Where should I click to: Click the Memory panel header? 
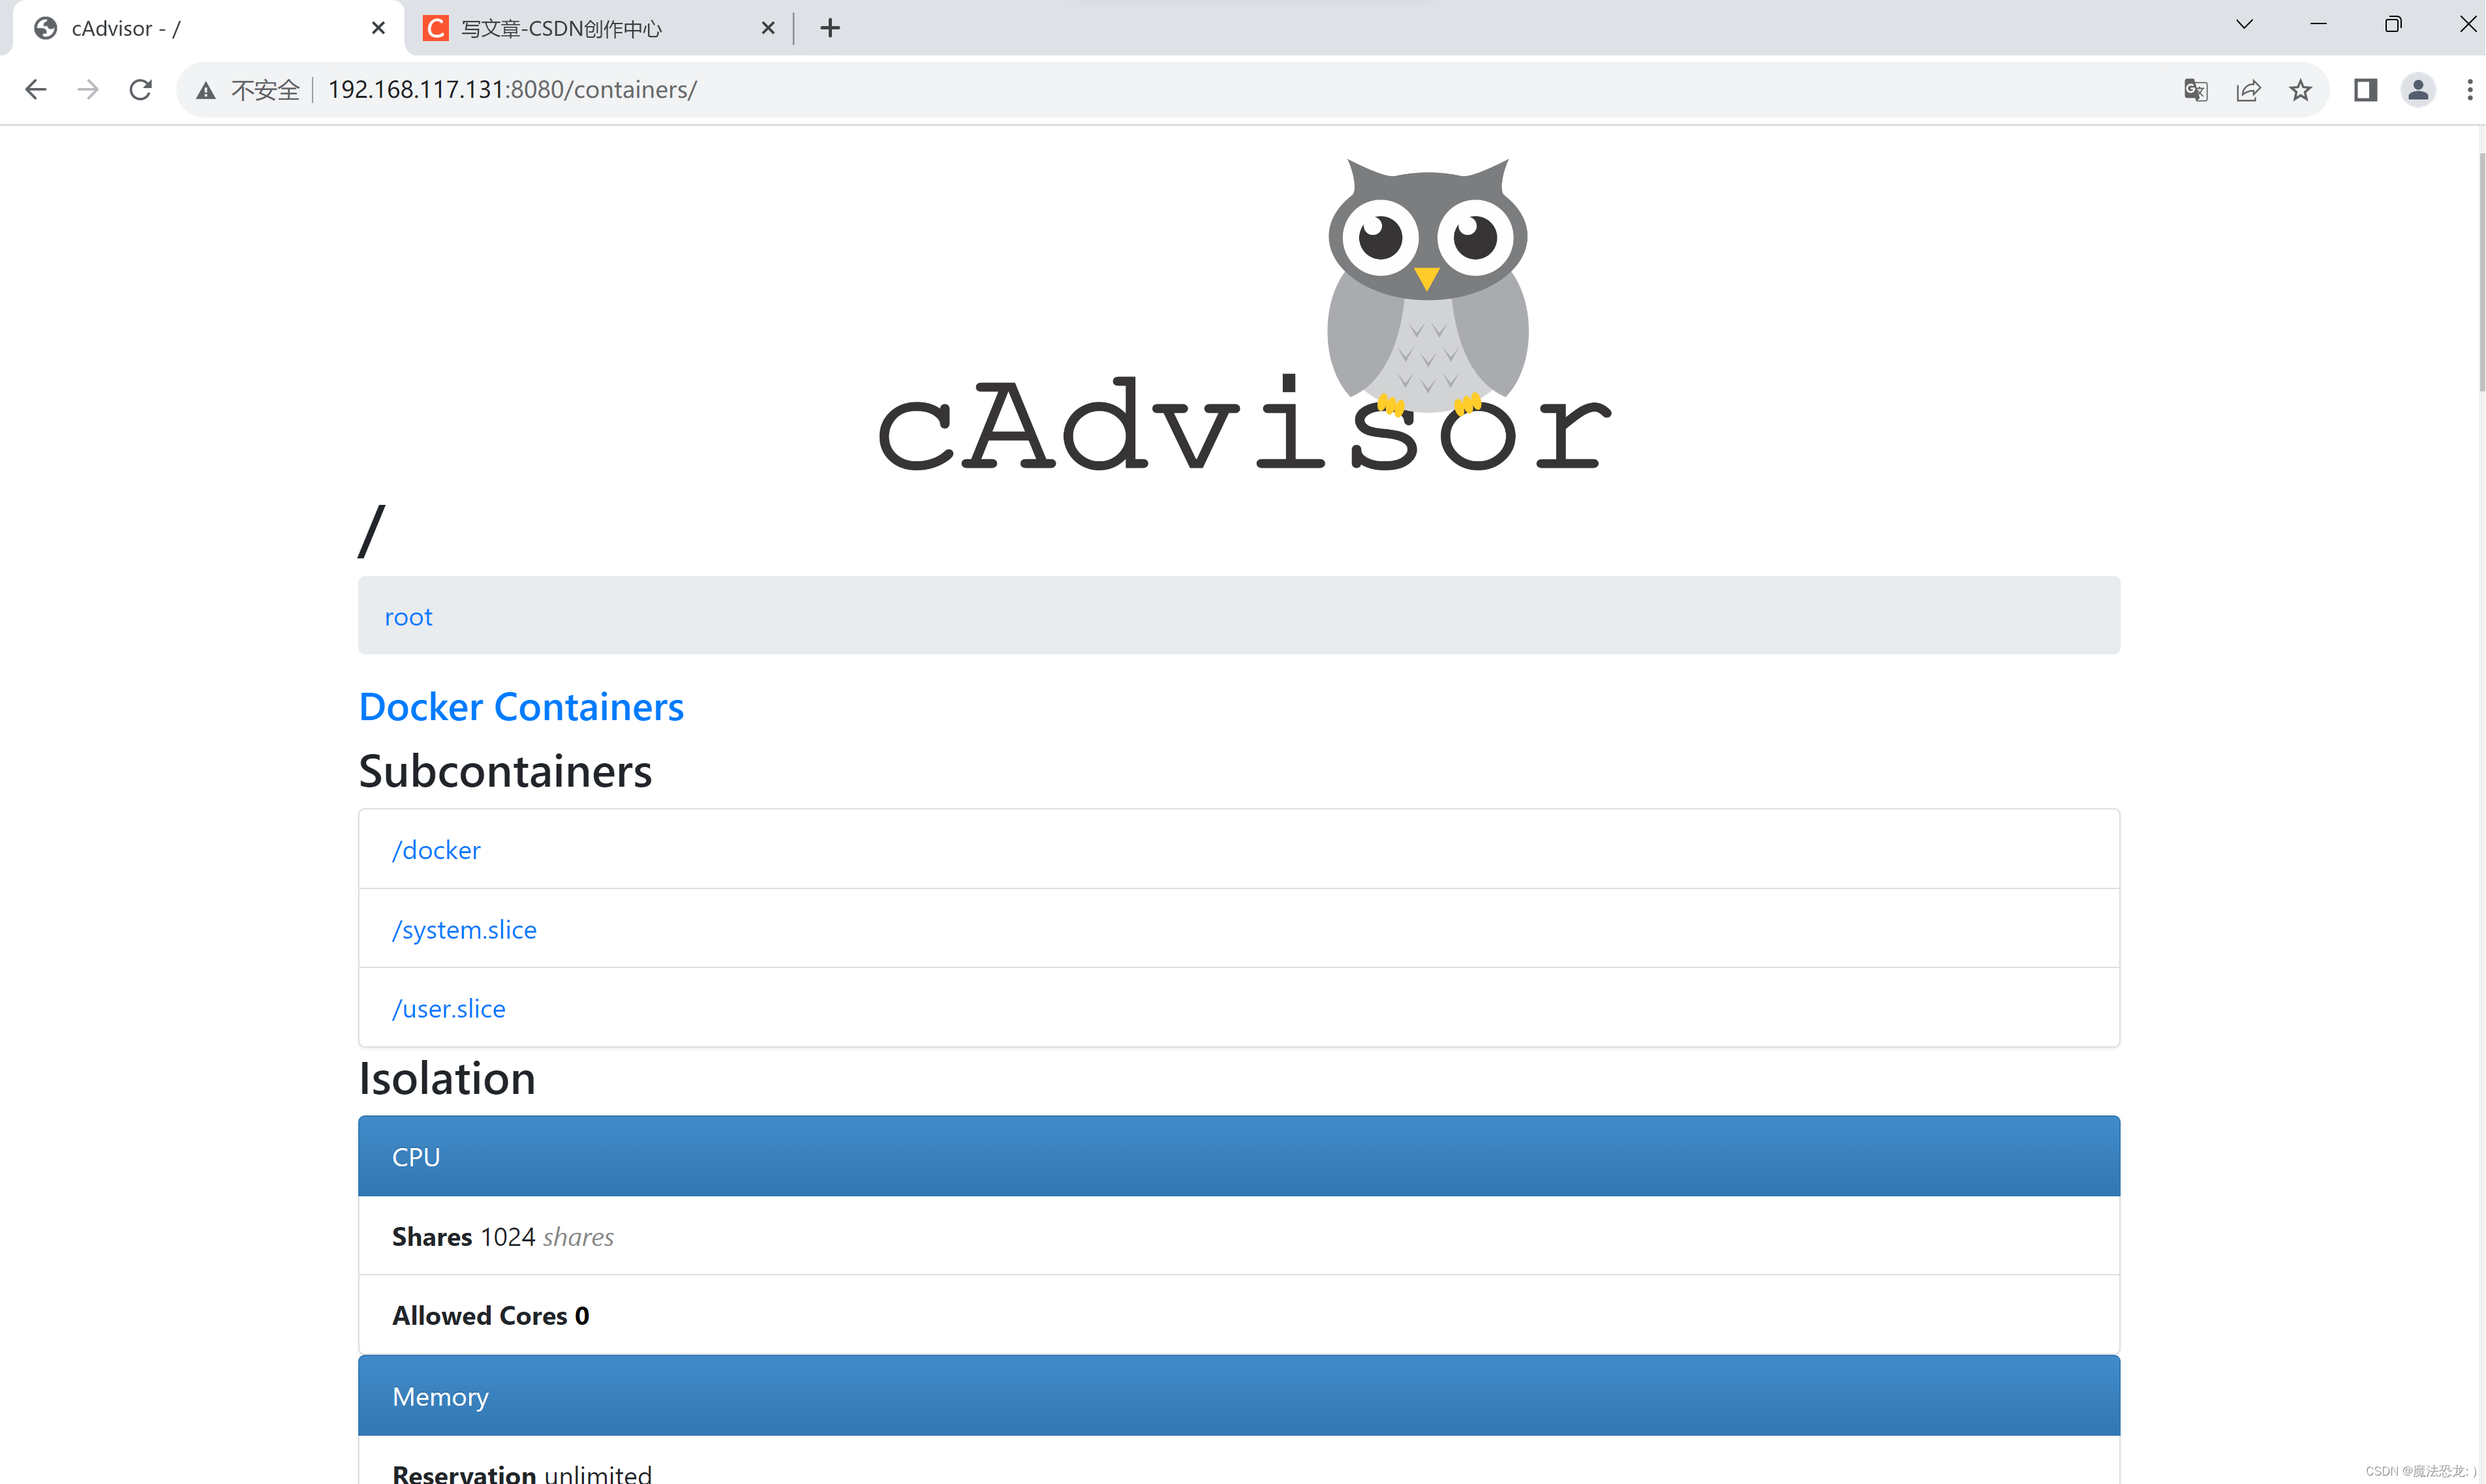[1239, 1396]
